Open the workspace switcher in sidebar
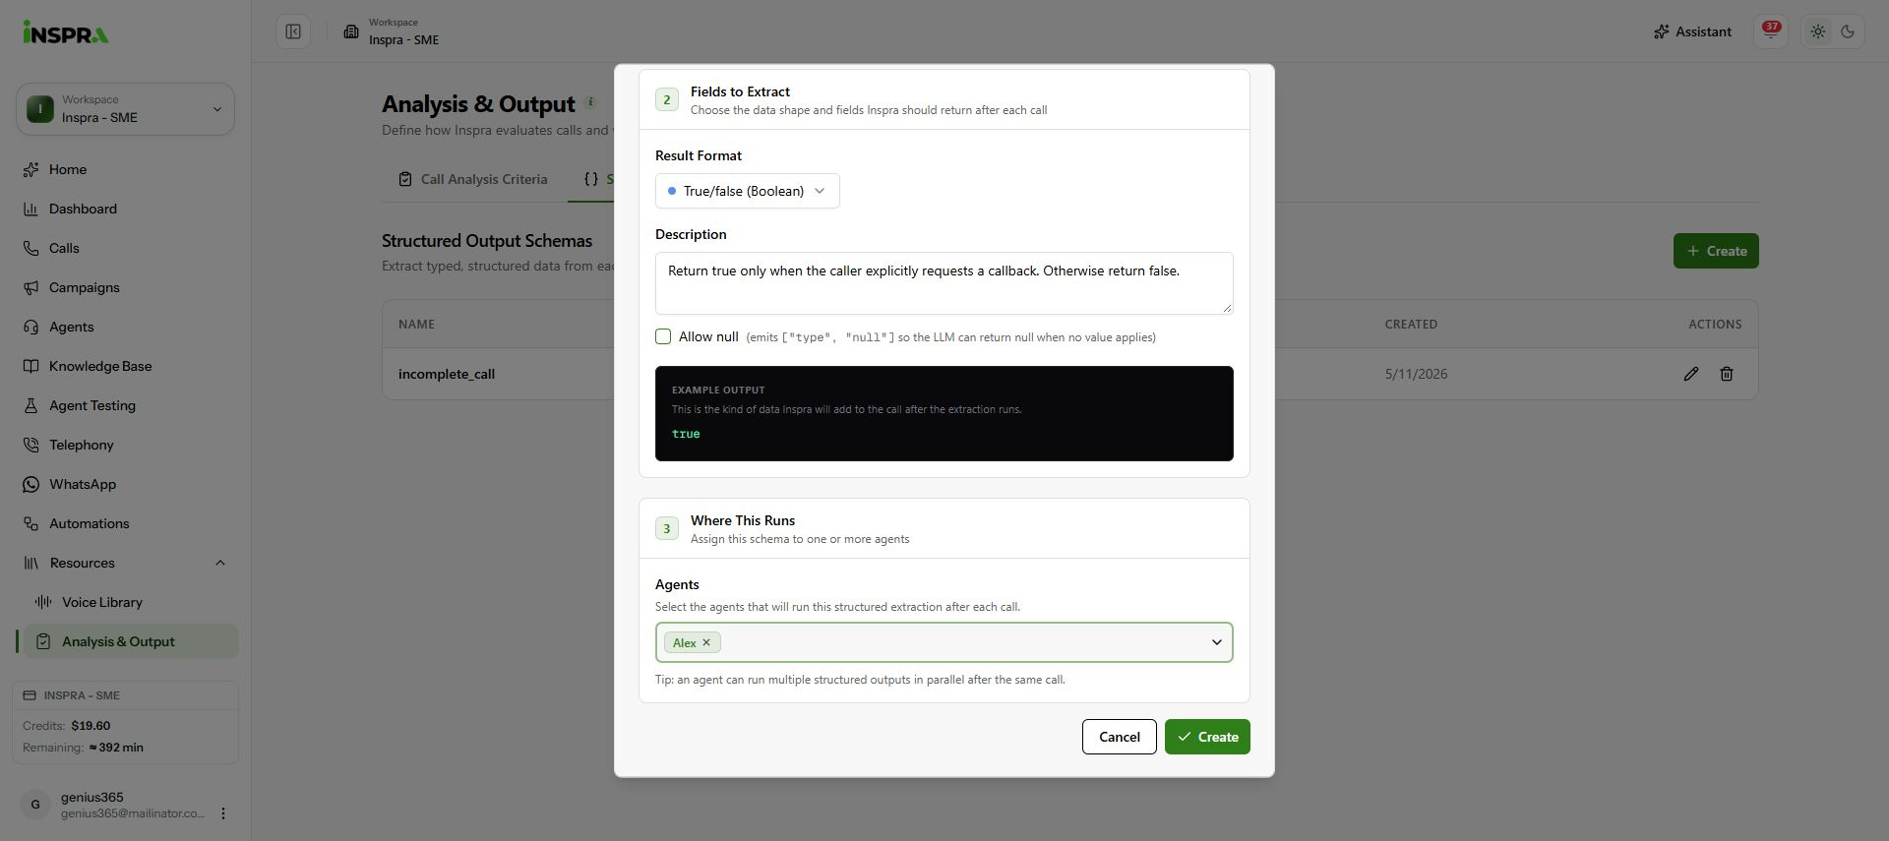The image size is (1889, 841). coord(125,109)
